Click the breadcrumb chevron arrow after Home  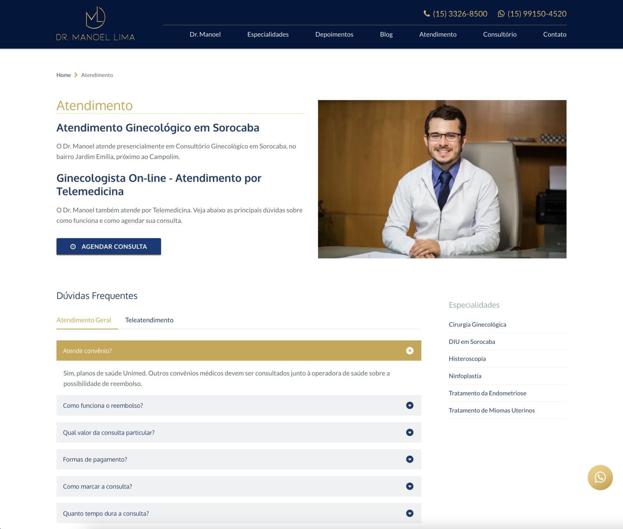point(76,75)
